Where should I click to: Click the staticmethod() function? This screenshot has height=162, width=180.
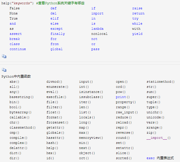tap(160, 82)
